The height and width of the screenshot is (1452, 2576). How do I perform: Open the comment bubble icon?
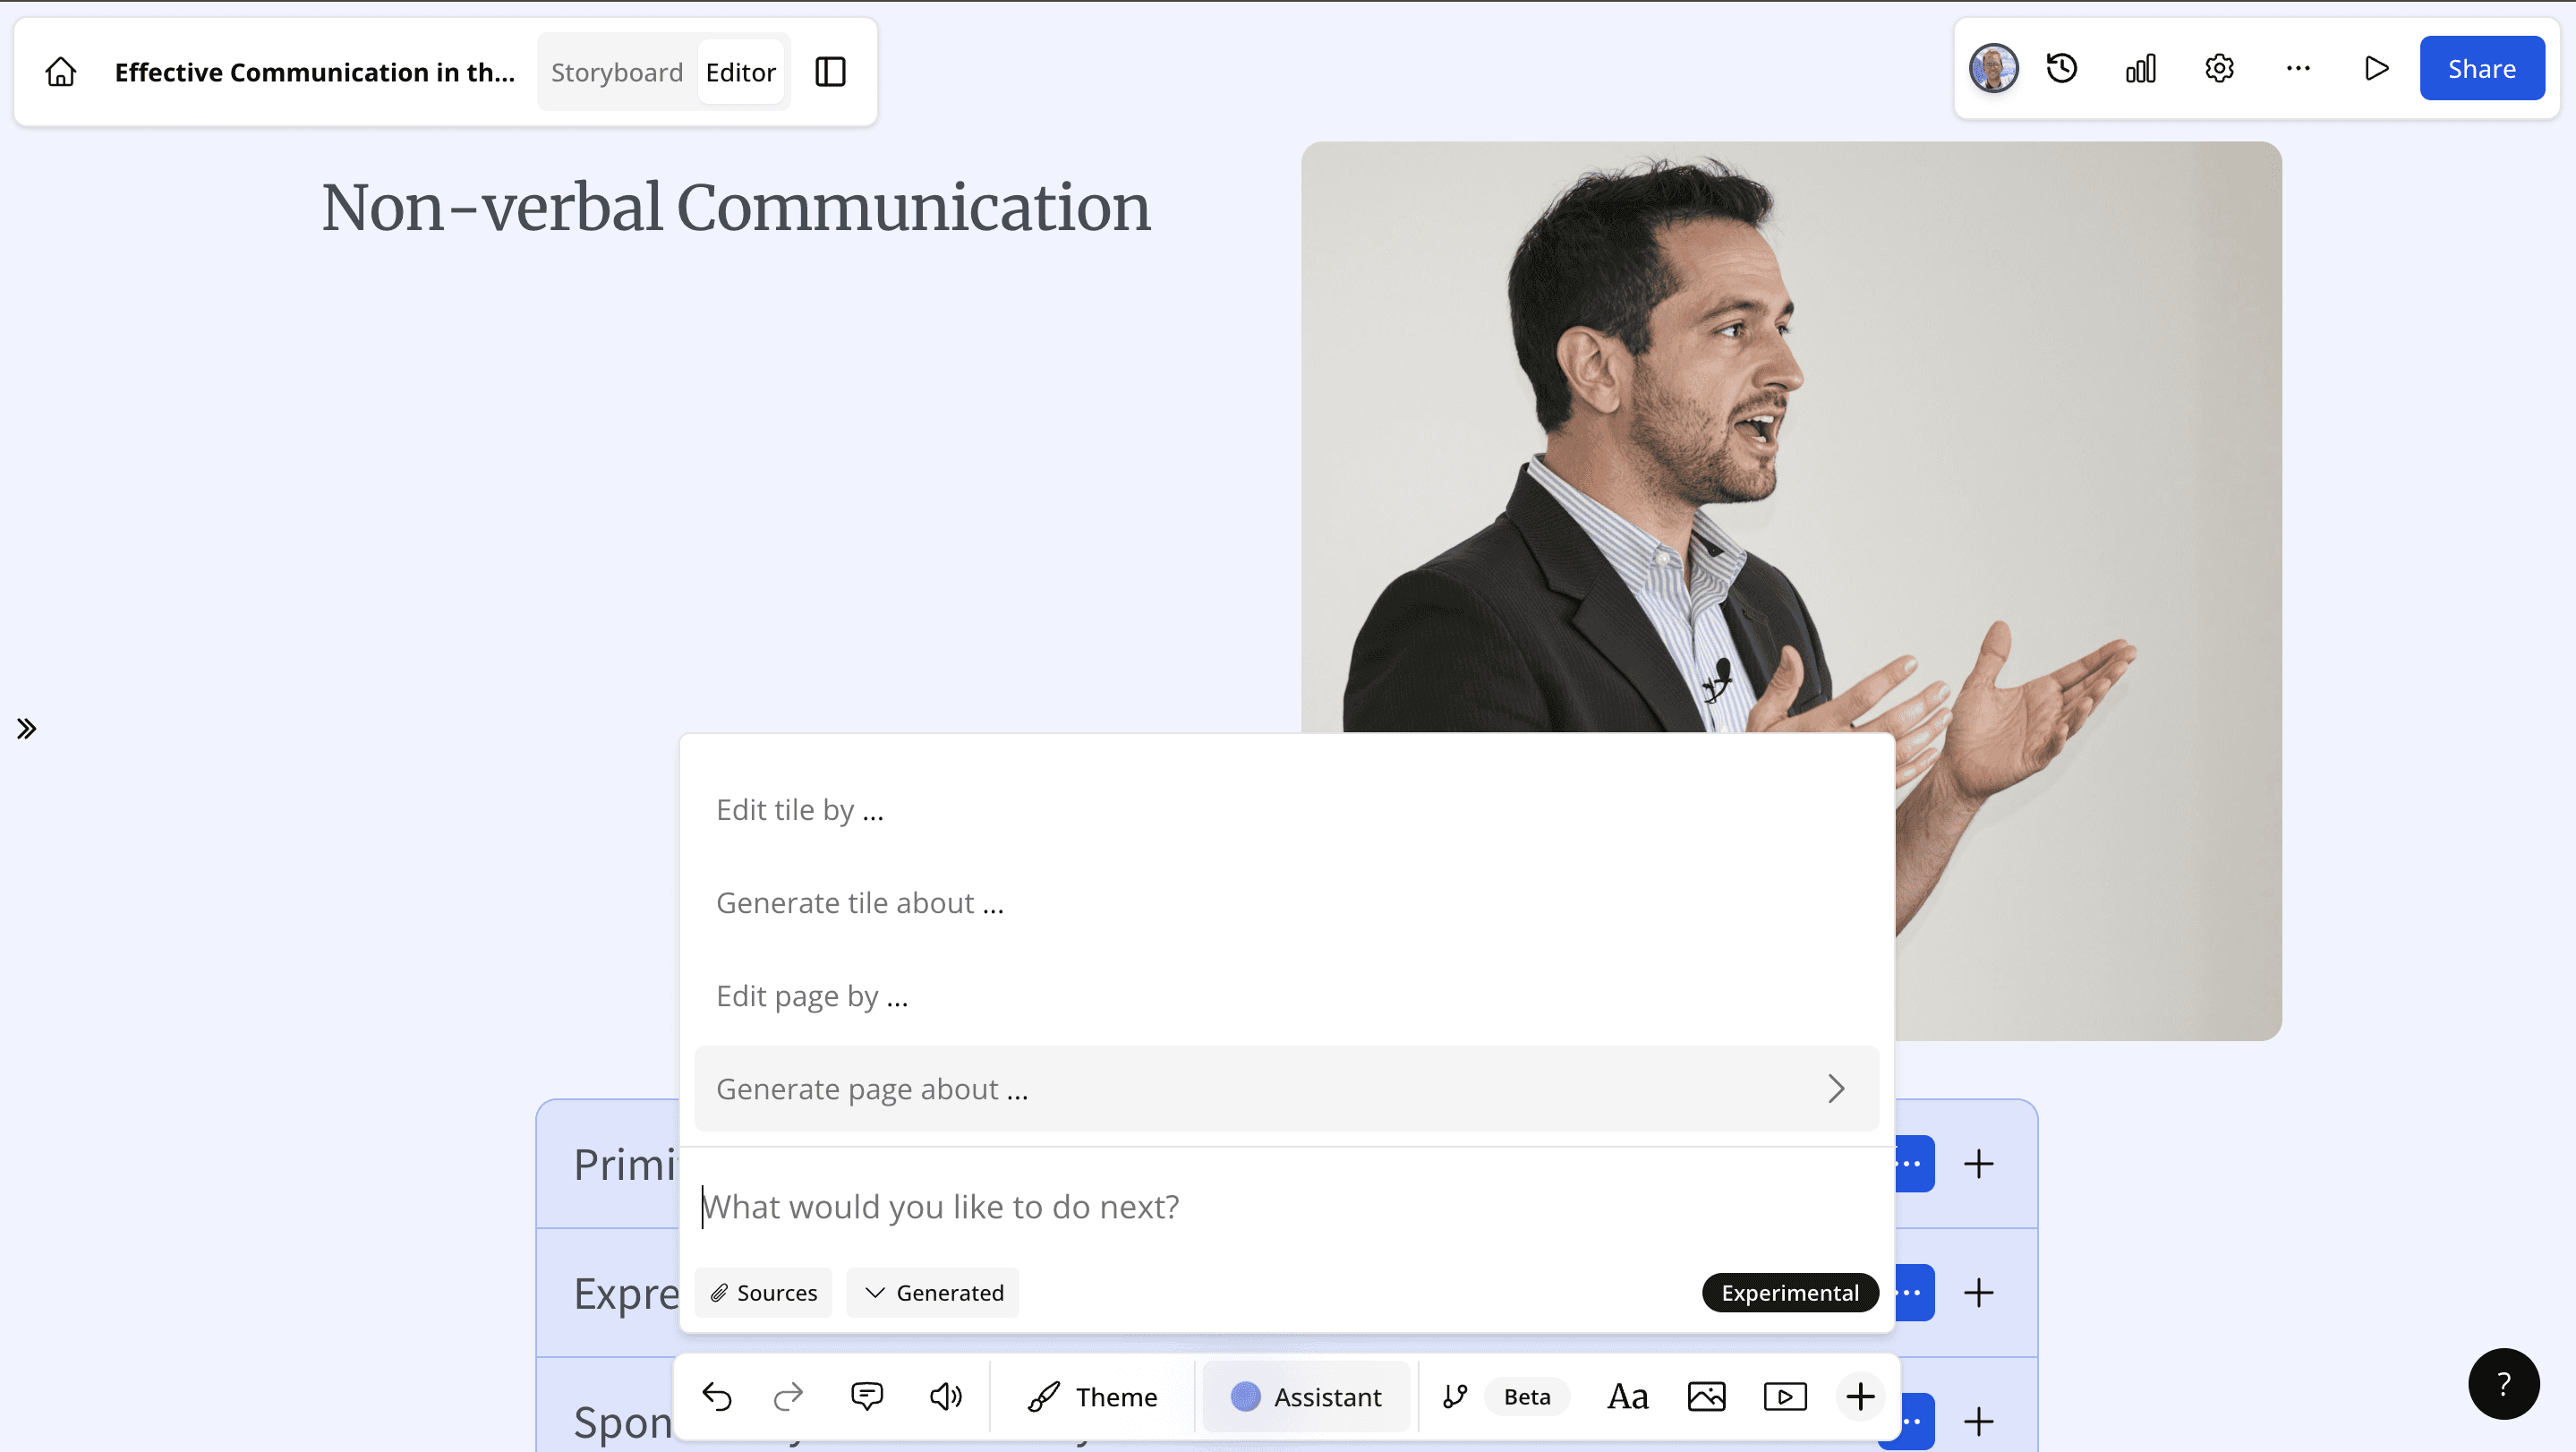pyautogui.click(x=869, y=1397)
